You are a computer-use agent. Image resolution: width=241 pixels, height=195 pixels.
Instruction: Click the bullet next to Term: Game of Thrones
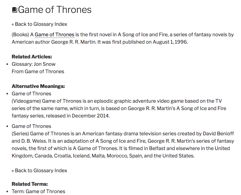7,192
